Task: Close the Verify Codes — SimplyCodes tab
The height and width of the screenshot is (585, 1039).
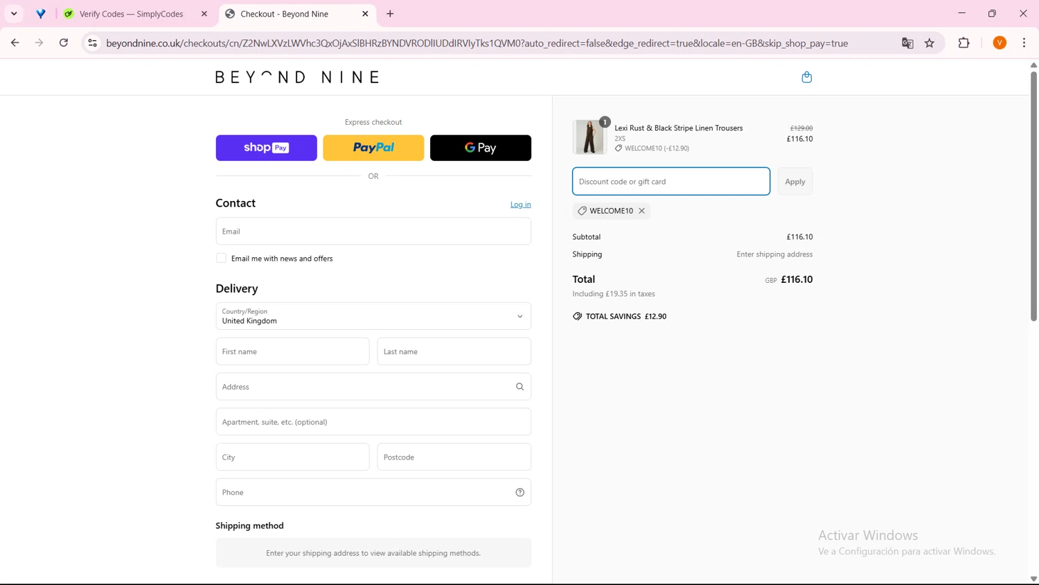Action: click(x=204, y=14)
